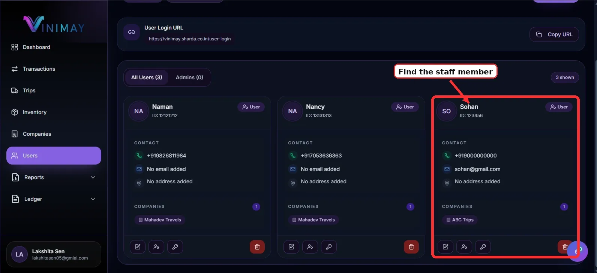Click the user login URL link text
Viewport: 597px width, 273px height.
click(x=190, y=39)
